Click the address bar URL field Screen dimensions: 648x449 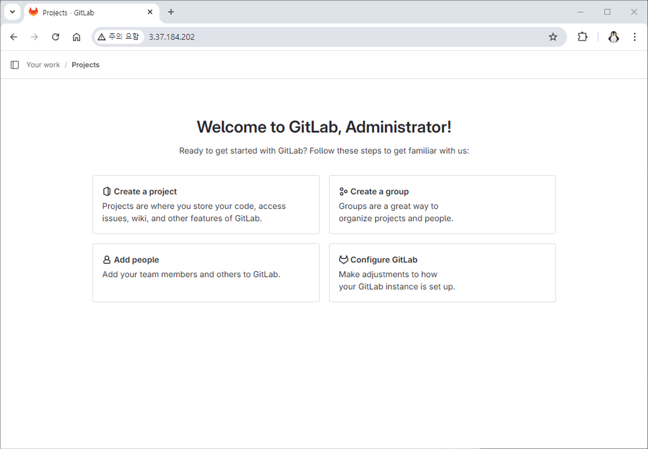(324, 37)
